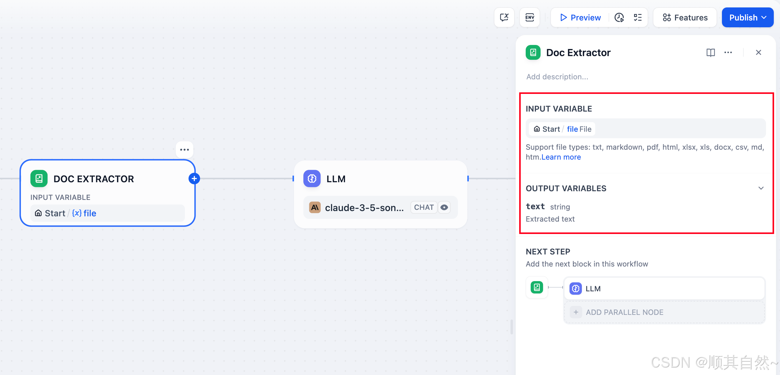Click the Preview button

[580, 18]
